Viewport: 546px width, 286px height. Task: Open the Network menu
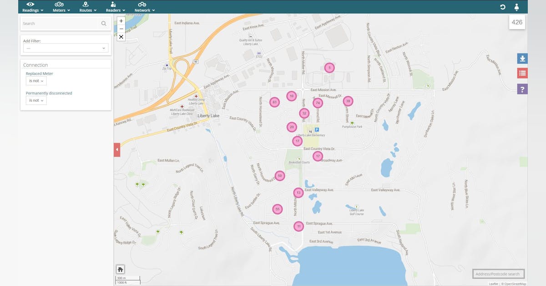(144, 7)
